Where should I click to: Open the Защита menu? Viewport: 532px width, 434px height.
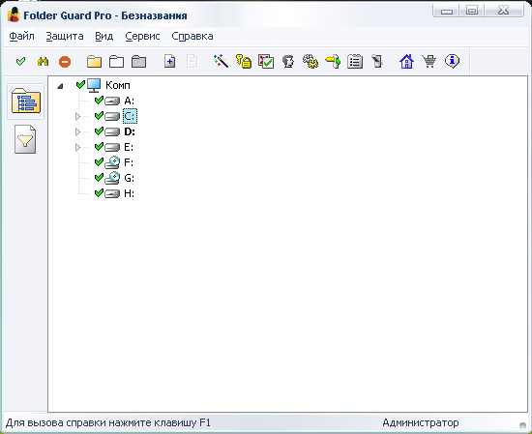coord(65,36)
